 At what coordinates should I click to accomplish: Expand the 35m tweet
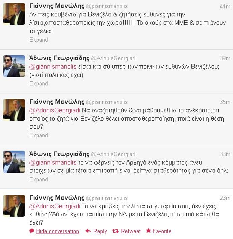tap(39, 135)
